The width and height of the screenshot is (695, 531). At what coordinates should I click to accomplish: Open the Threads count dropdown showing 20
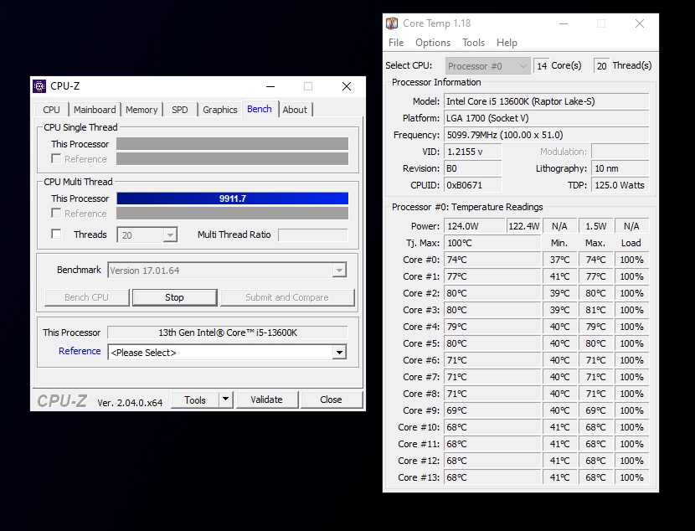tap(170, 235)
